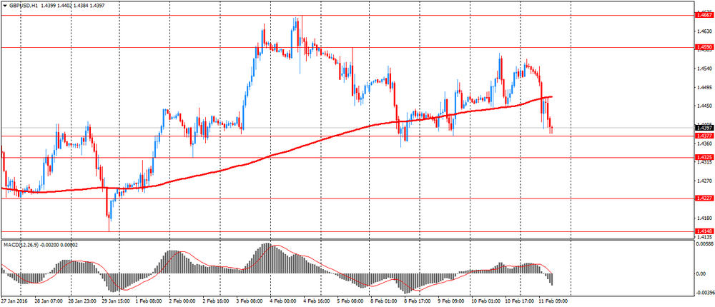Click the 2 Feb 16:00 time axis label
The width and height of the screenshot is (715, 307).
coord(217,301)
